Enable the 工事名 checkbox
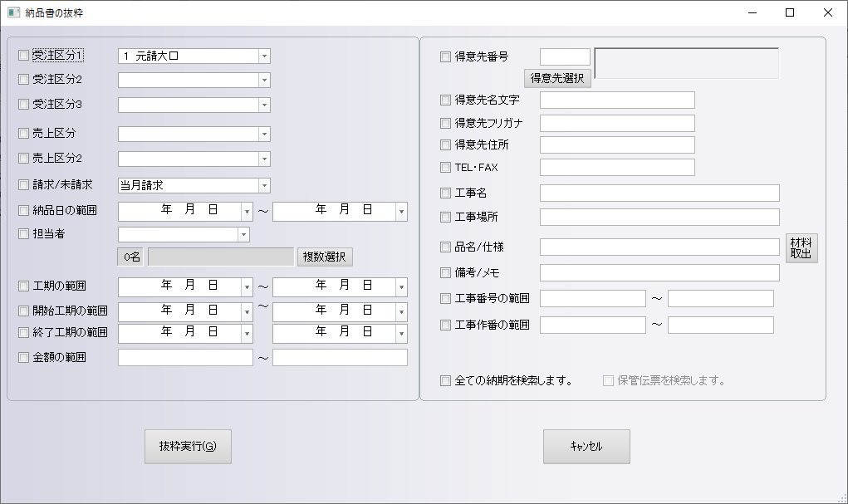Viewport: 848px width, 504px height. tap(446, 193)
